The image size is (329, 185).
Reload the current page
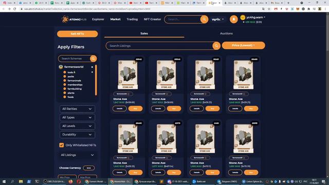[x=15, y=9]
